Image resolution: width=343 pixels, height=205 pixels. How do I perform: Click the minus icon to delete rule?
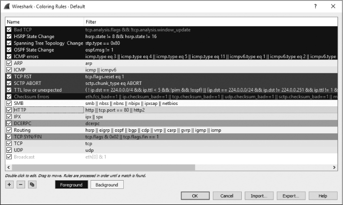coord(21,184)
